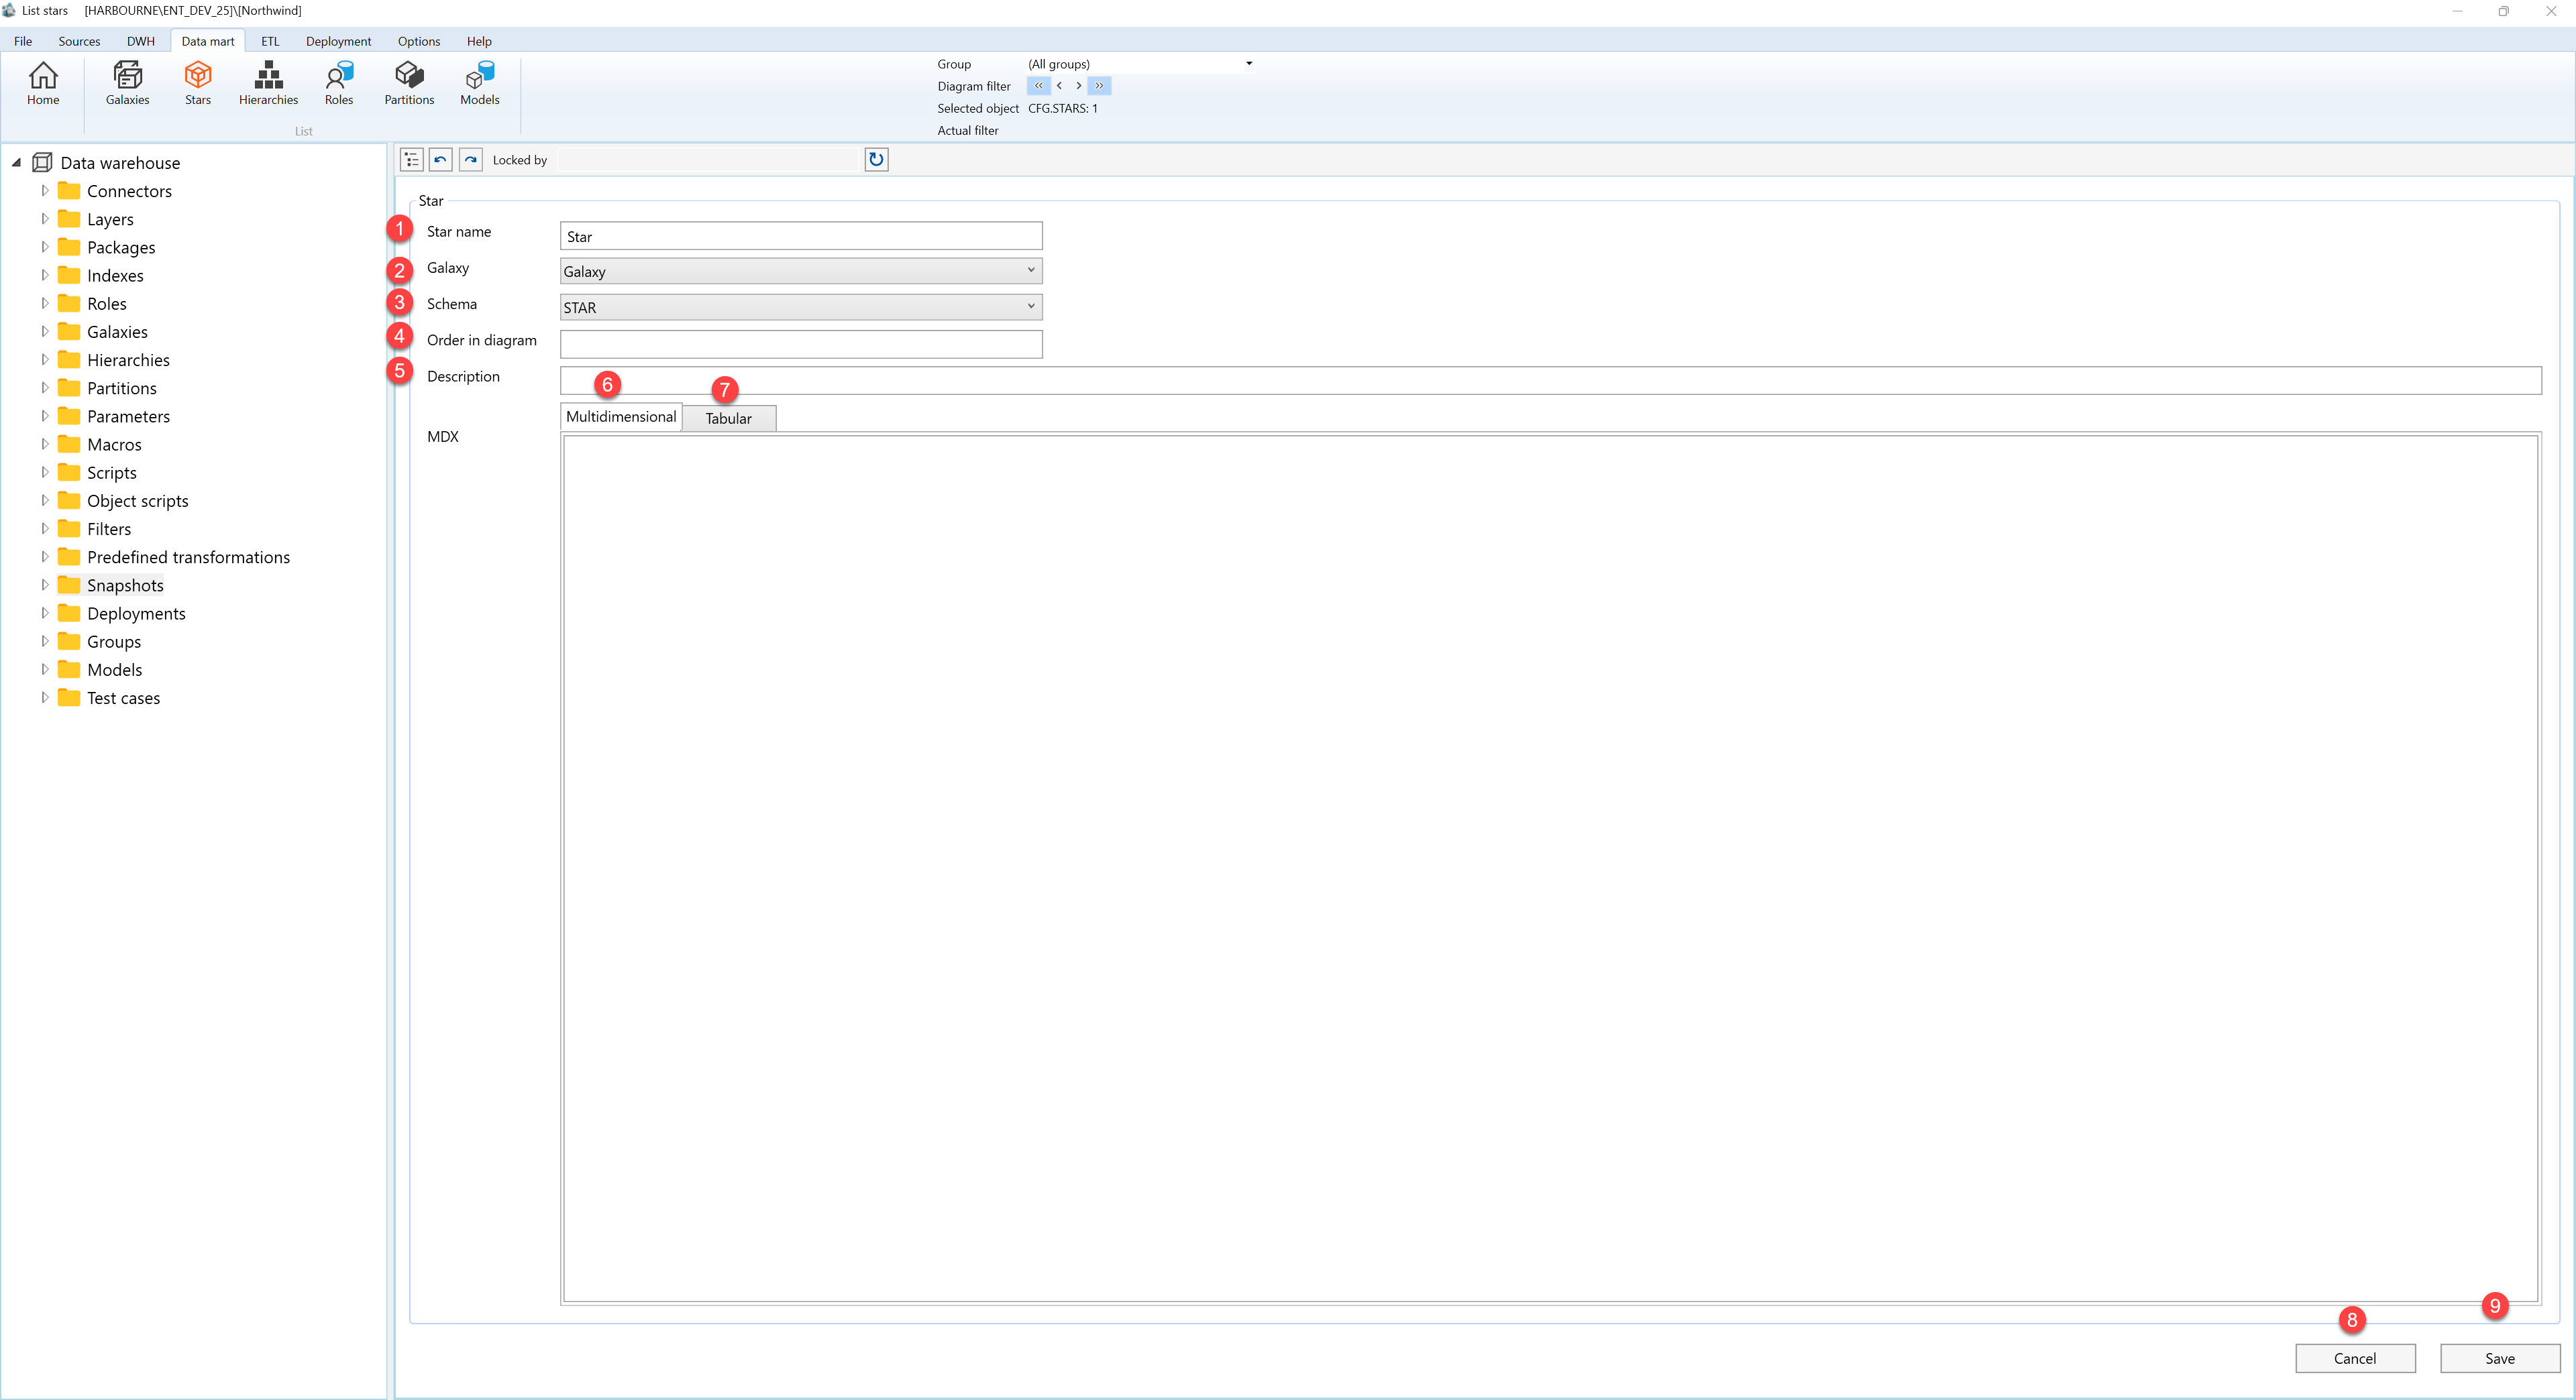Click the Description input field
Screen dimensions: 2576x1400
tap(1550, 380)
